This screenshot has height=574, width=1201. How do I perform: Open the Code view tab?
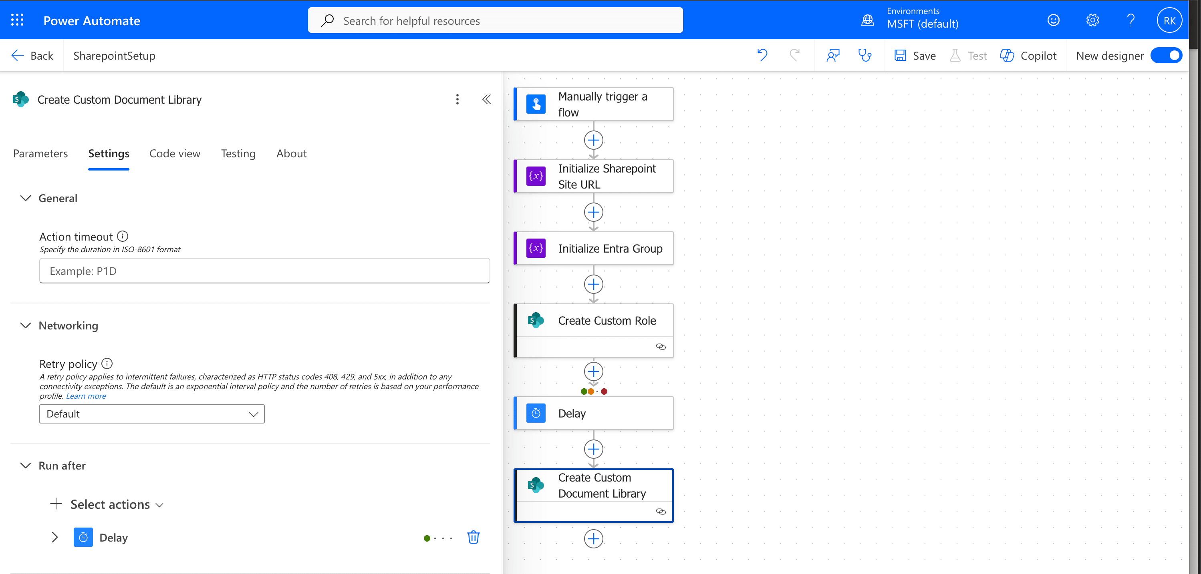click(x=175, y=153)
